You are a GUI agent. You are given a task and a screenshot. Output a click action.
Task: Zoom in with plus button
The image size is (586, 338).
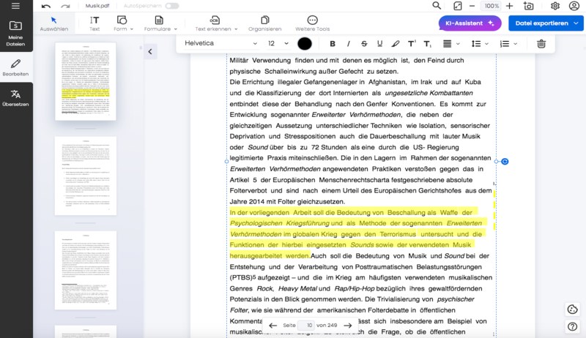click(509, 6)
